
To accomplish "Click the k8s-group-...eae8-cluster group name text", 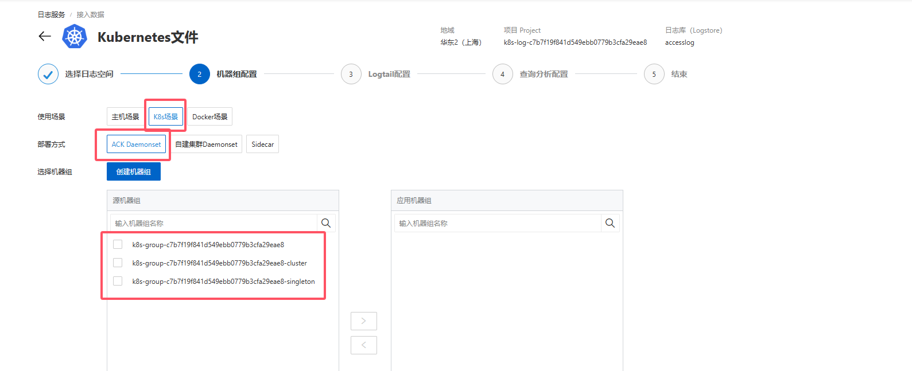I will pyautogui.click(x=220, y=263).
